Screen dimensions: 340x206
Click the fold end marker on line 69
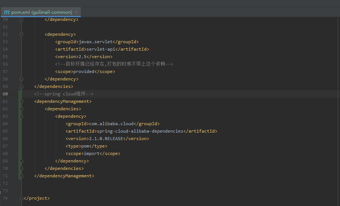[x=21, y=161]
